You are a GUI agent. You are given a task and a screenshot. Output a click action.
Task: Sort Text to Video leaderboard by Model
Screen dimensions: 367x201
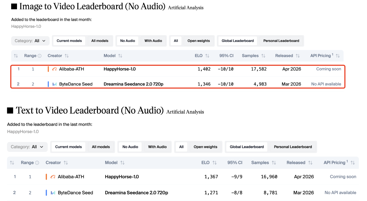click(122, 163)
